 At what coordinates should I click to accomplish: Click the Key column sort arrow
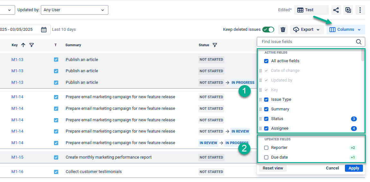pos(23,45)
